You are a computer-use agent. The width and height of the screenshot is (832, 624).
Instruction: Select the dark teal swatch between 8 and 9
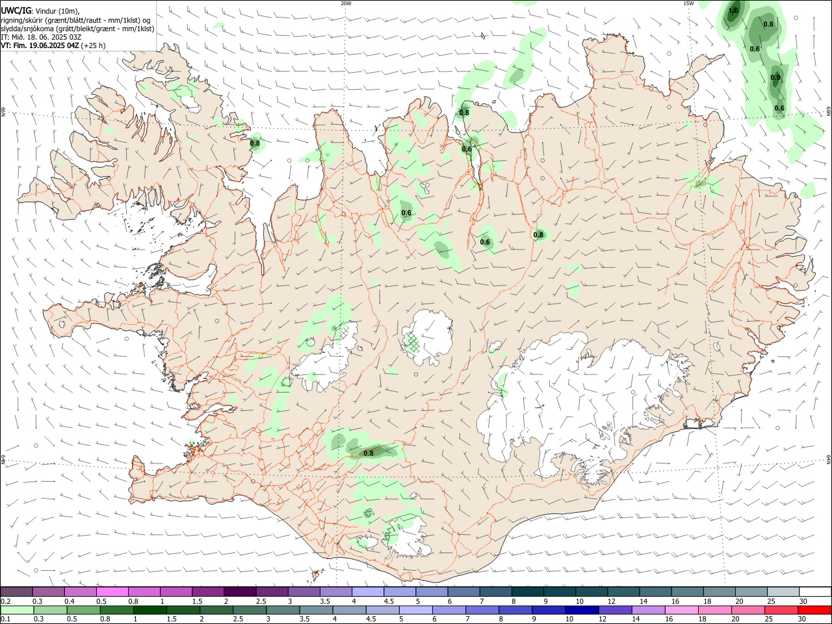[x=528, y=592]
